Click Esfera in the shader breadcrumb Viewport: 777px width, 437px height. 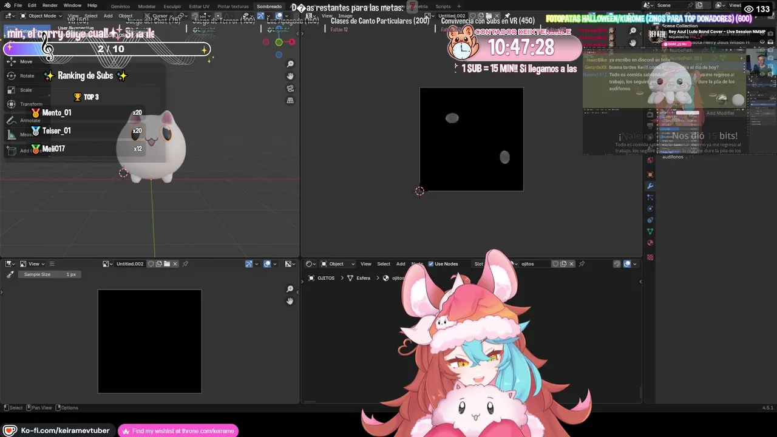point(363,278)
